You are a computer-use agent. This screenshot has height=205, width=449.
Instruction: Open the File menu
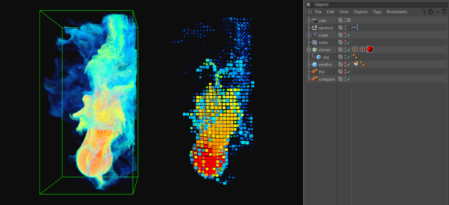point(318,12)
